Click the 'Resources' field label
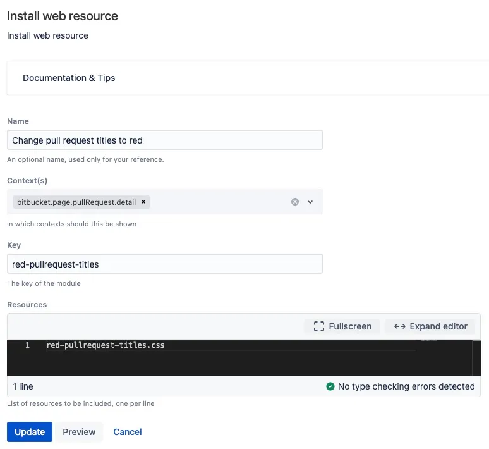 click(27, 304)
